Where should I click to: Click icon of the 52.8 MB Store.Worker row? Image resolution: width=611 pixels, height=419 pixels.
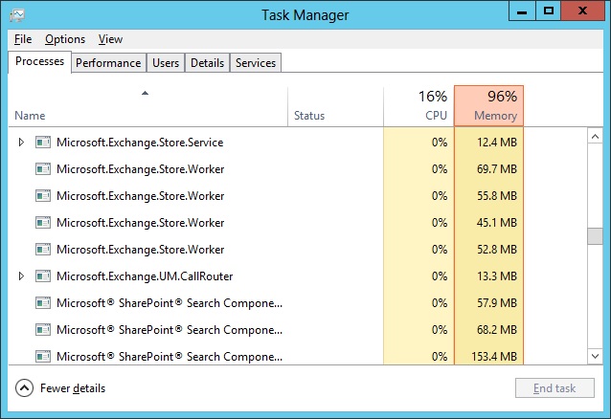pos(43,250)
